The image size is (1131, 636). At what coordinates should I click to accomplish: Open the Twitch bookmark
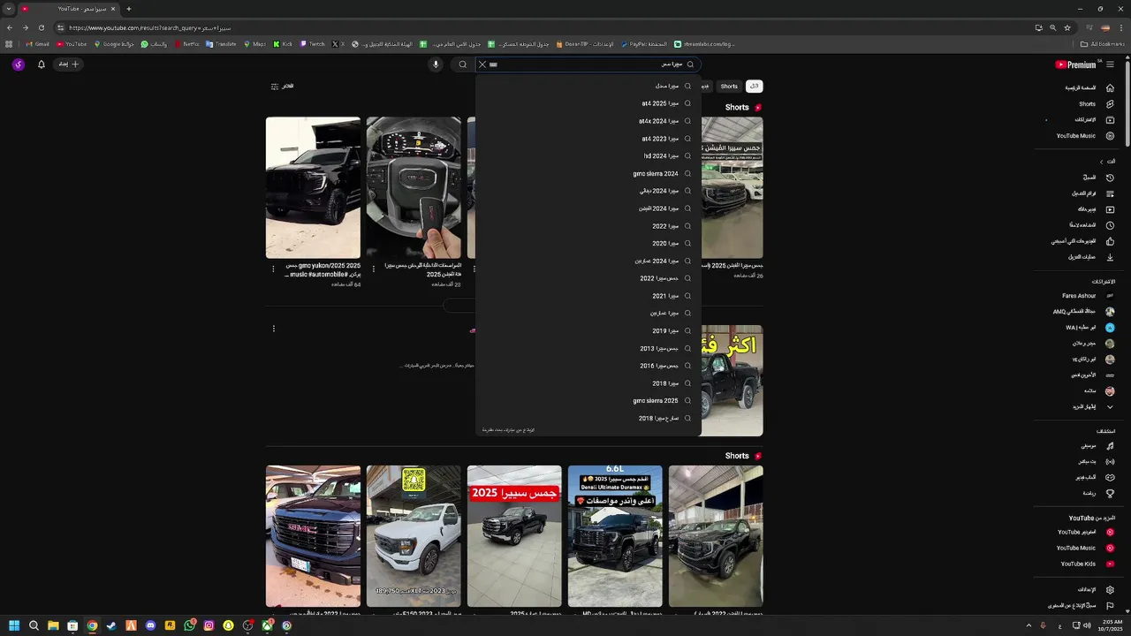click(x=313, y=44)
